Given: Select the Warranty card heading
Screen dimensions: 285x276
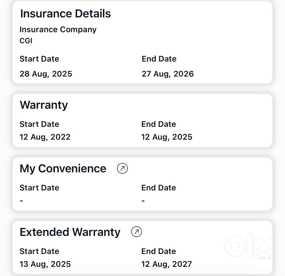Looking at the screenshot, I should point(44,105).
